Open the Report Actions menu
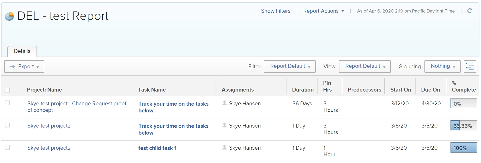The height and width of the screenshot is (163, 481). point(323,11)
